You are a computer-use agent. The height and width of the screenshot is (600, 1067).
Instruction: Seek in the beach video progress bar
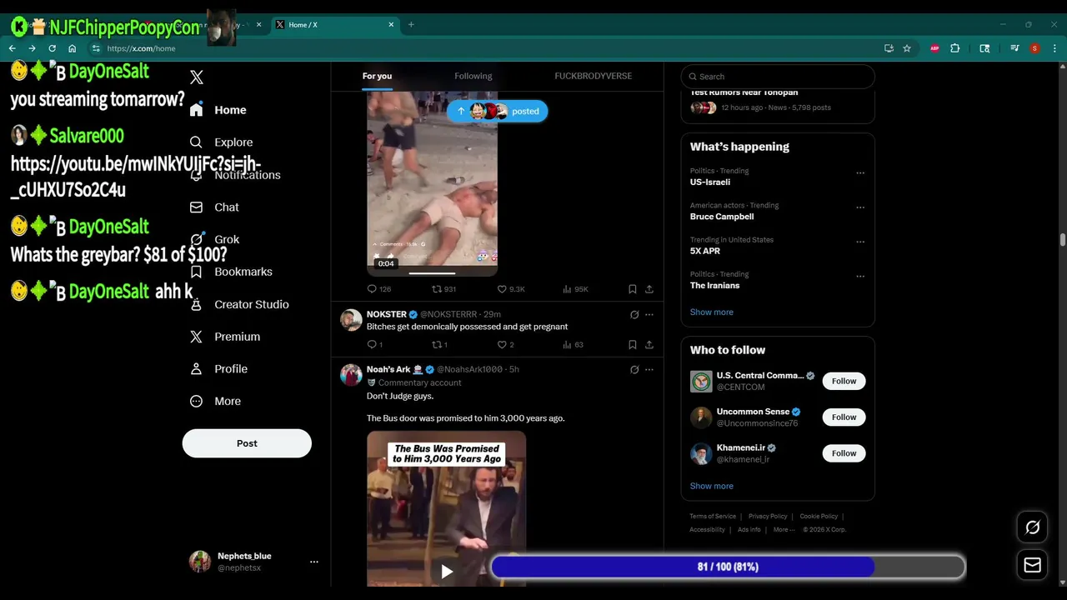click(x=432, y=272)
